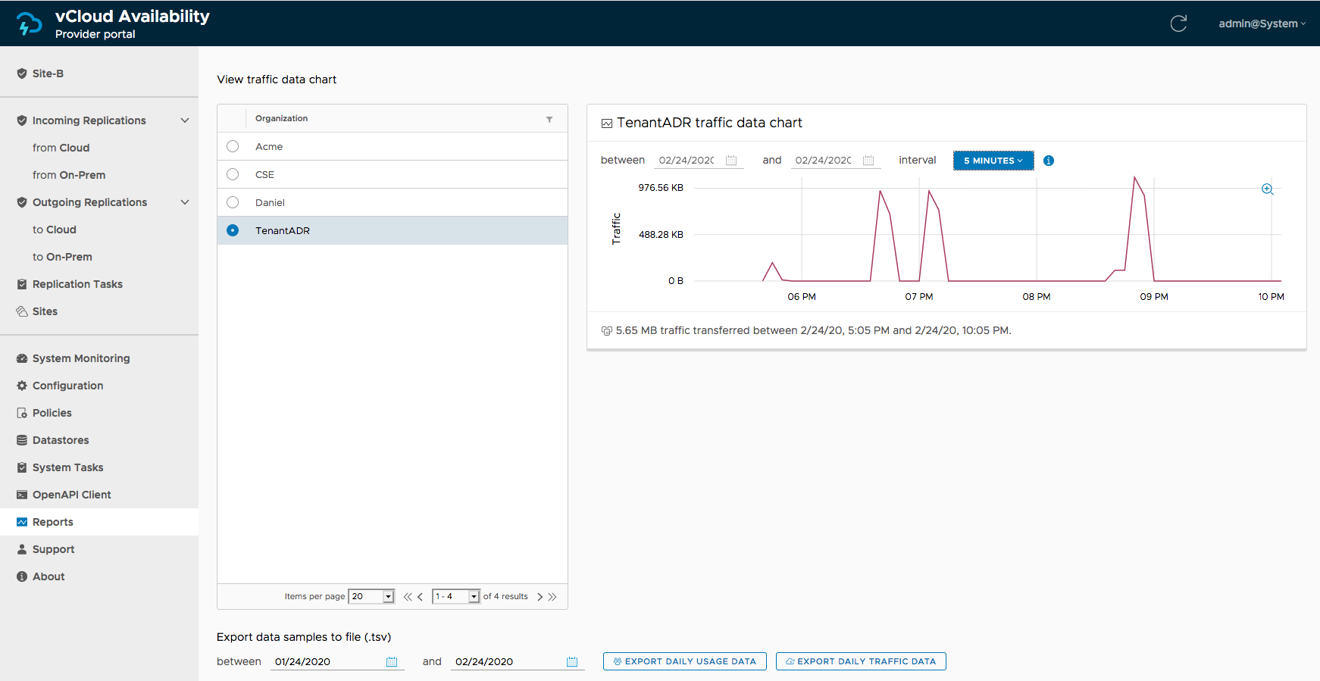Open System Monitoring in sidebar
The width and height of the screenshot is (1320, 681).
[81, 358]
